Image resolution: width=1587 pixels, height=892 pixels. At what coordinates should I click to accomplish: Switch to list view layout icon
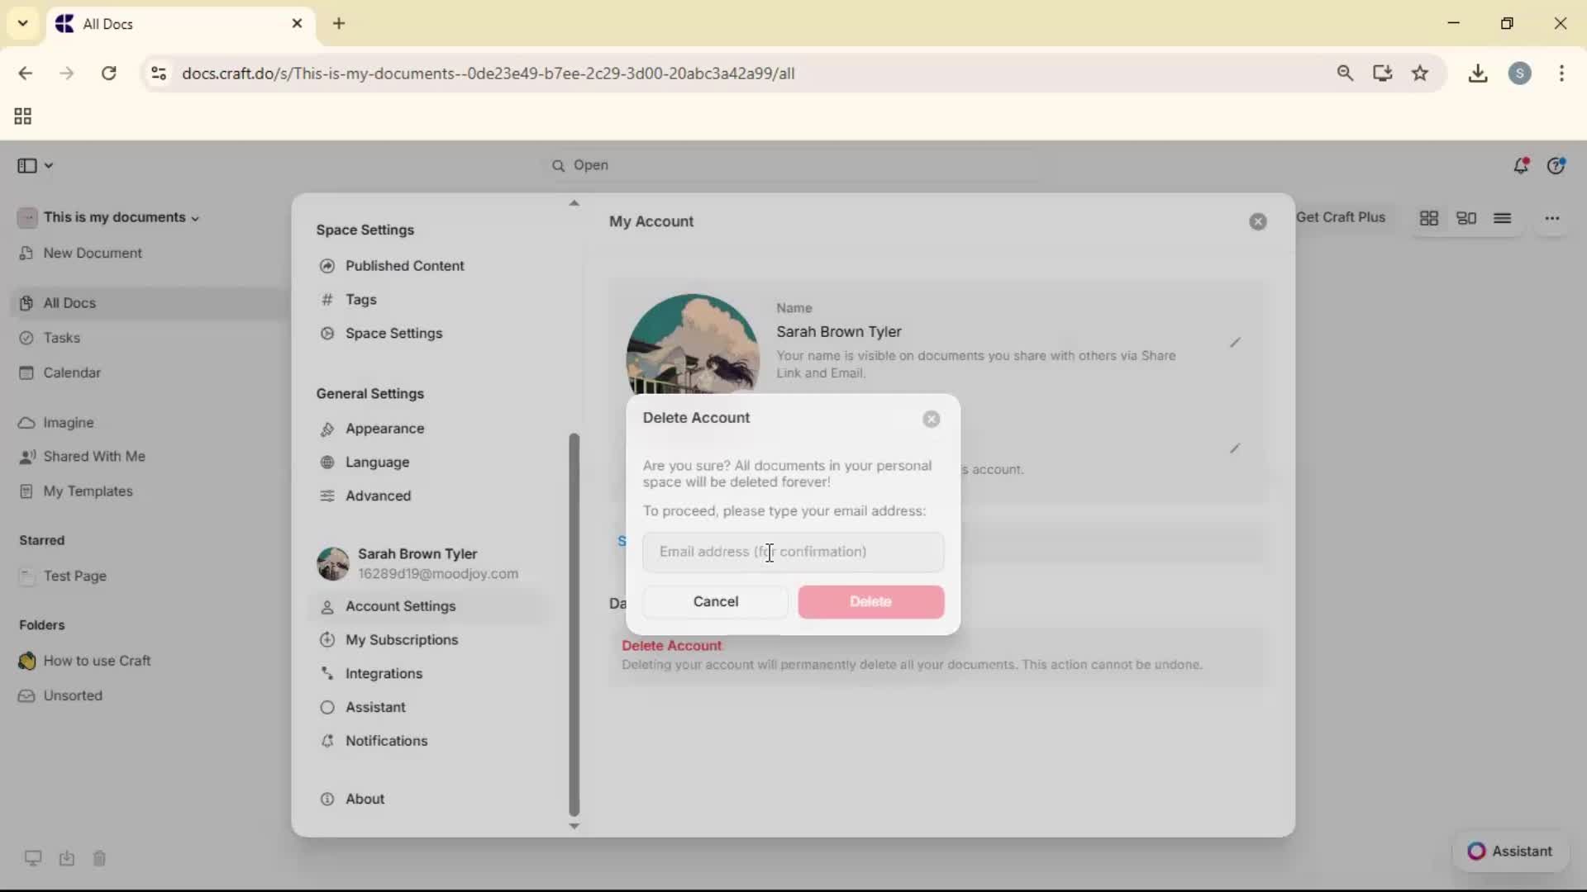1503,219
